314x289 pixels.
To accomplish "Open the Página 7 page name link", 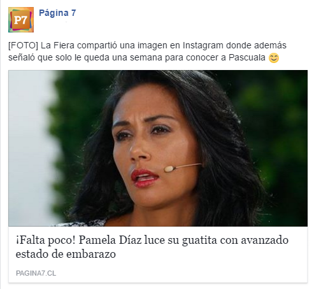I will [57, 13].
